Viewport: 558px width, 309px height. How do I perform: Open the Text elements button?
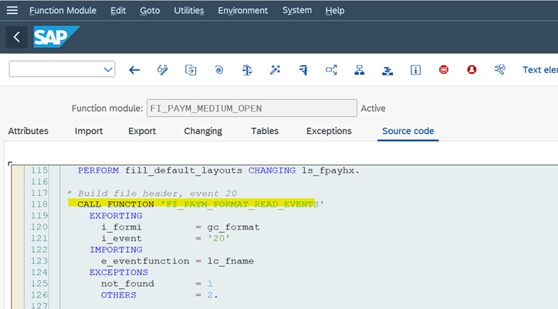[539, 70]
